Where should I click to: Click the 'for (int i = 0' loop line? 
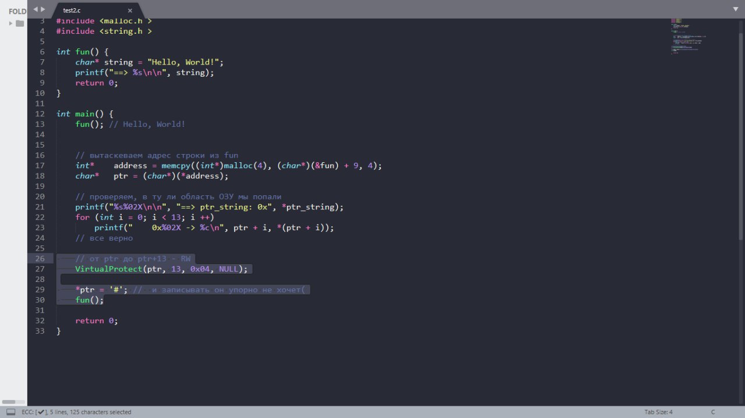tap(145, 217)
